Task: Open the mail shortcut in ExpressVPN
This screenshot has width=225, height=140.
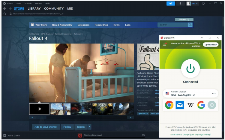Action: (180, 105)
